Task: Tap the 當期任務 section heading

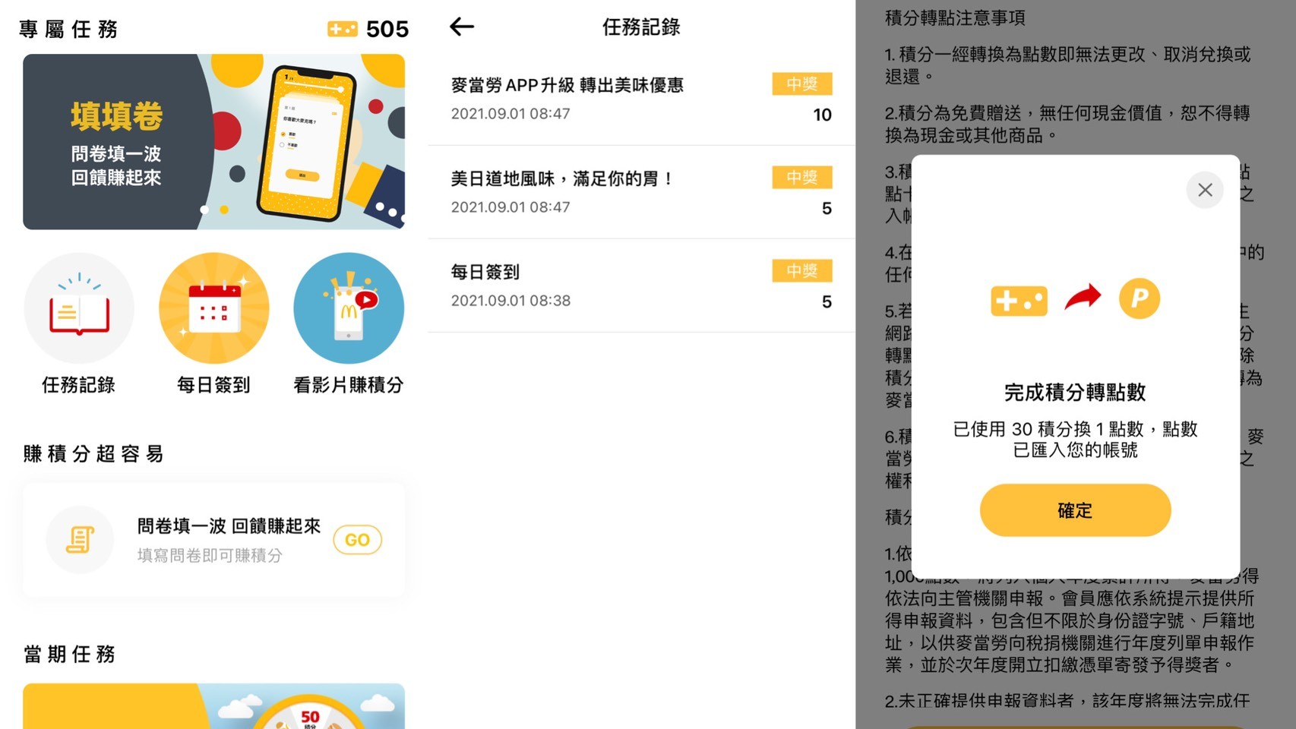Action: pos(69,654)
